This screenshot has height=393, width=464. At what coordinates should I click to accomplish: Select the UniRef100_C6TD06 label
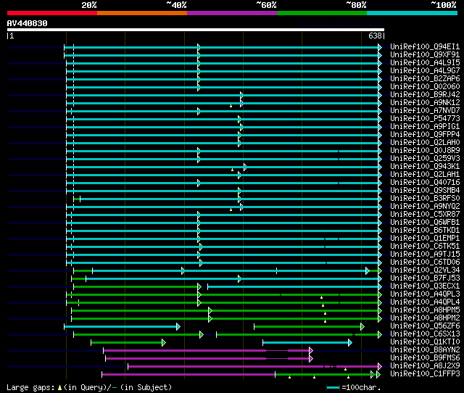(x=425, y=262)
